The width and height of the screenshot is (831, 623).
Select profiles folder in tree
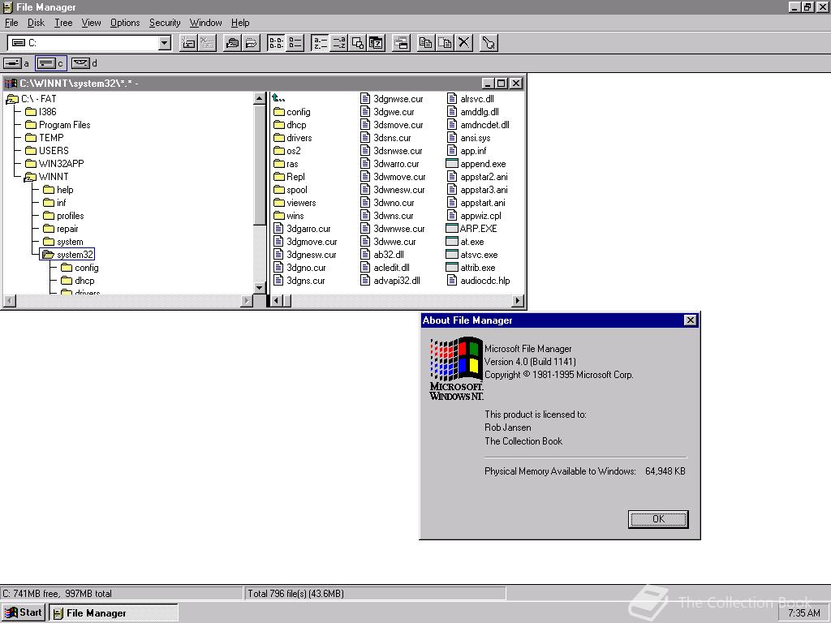[63, 216]
